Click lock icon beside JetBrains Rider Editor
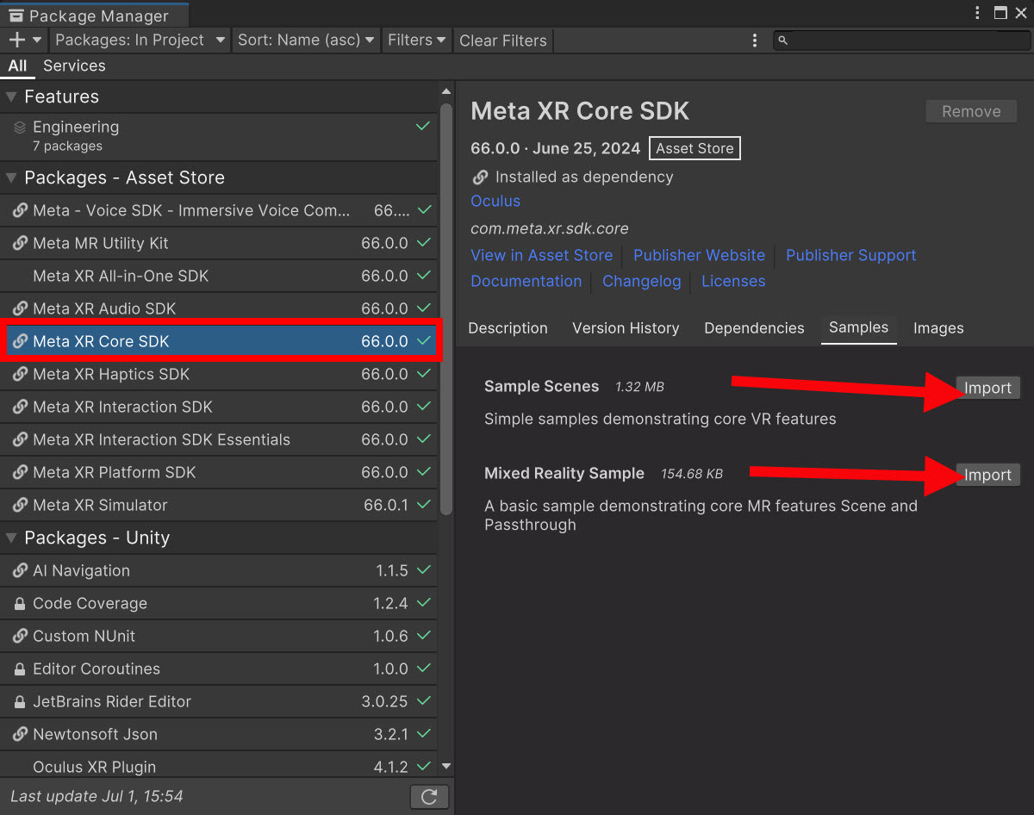This screenshot has height=815, width=1034. 20,702
